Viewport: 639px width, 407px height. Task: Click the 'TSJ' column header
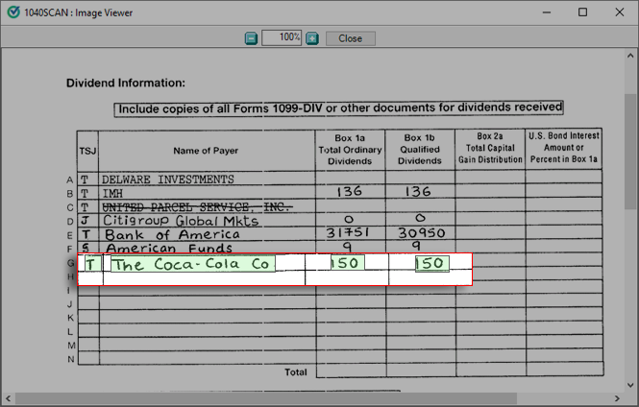click(87, 151)
